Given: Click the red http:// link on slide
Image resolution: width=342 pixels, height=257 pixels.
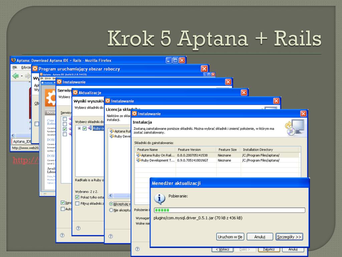Looking at the screenshot, I should [25, 160].
